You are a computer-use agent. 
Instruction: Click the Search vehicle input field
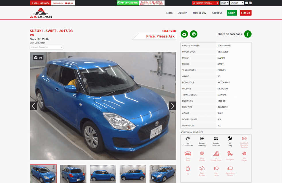tap(205, 3)
